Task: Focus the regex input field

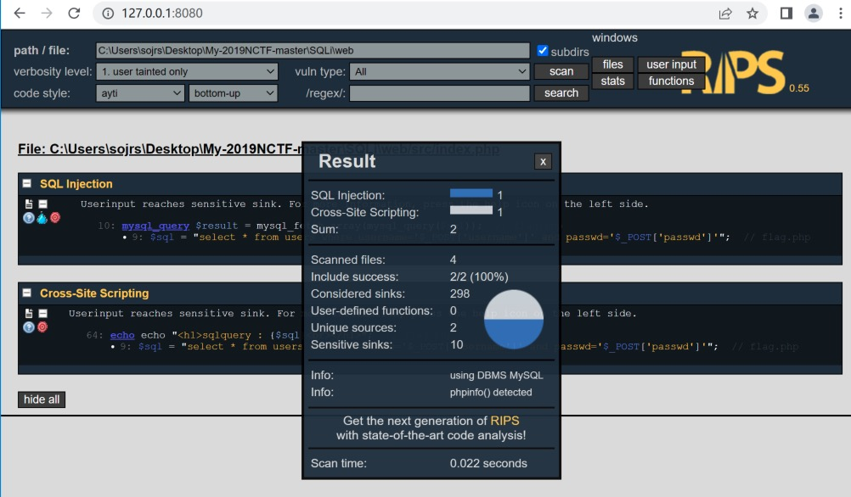Action: (x=439, y=93)
